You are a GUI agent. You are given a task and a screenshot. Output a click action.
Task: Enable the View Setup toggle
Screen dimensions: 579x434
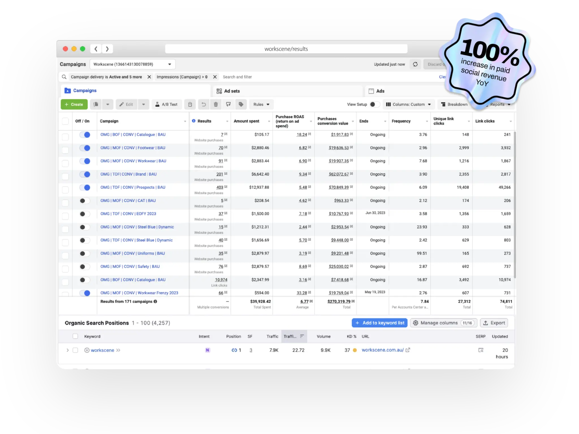tap(374, 104)
